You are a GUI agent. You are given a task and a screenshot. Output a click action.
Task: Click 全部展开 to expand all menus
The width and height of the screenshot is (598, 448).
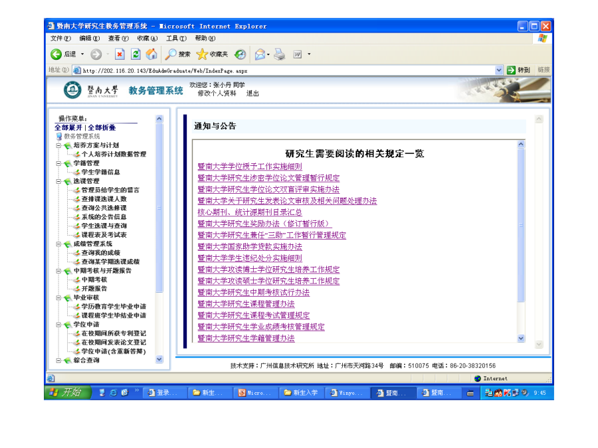tap(68, 127)
